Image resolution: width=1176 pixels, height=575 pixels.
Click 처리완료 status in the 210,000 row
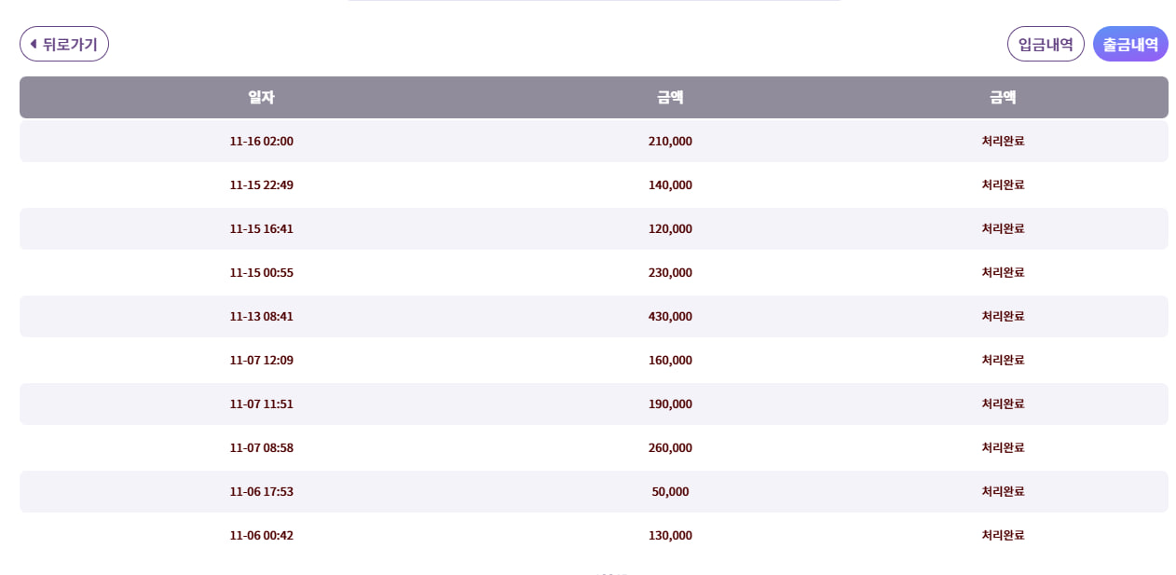tap(1003, 142)
